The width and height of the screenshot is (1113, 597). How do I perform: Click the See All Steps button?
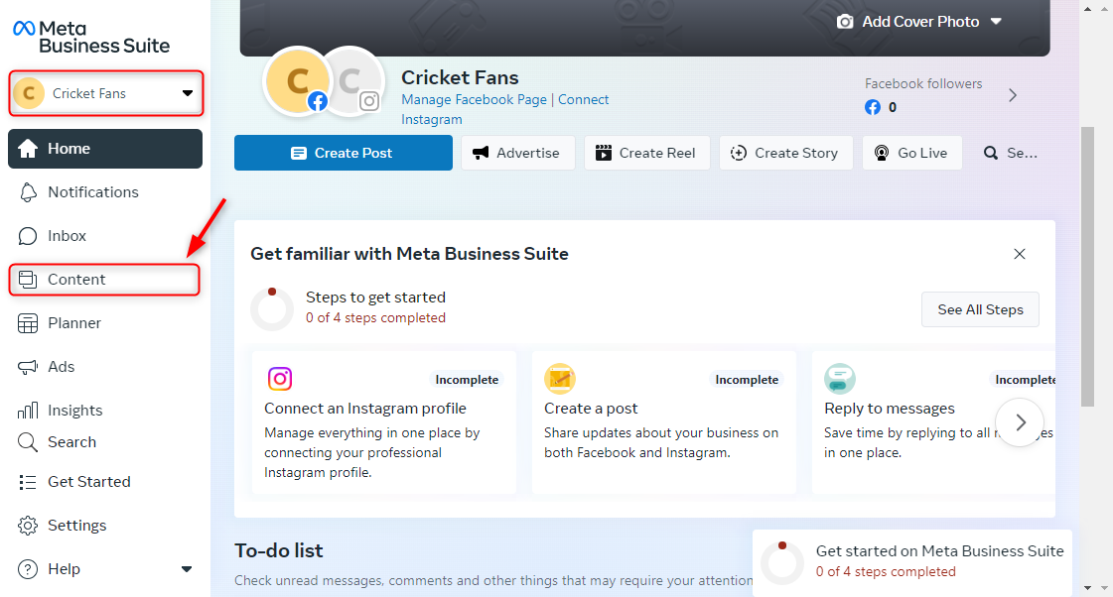pyautogui.click(x=979, y=309)
